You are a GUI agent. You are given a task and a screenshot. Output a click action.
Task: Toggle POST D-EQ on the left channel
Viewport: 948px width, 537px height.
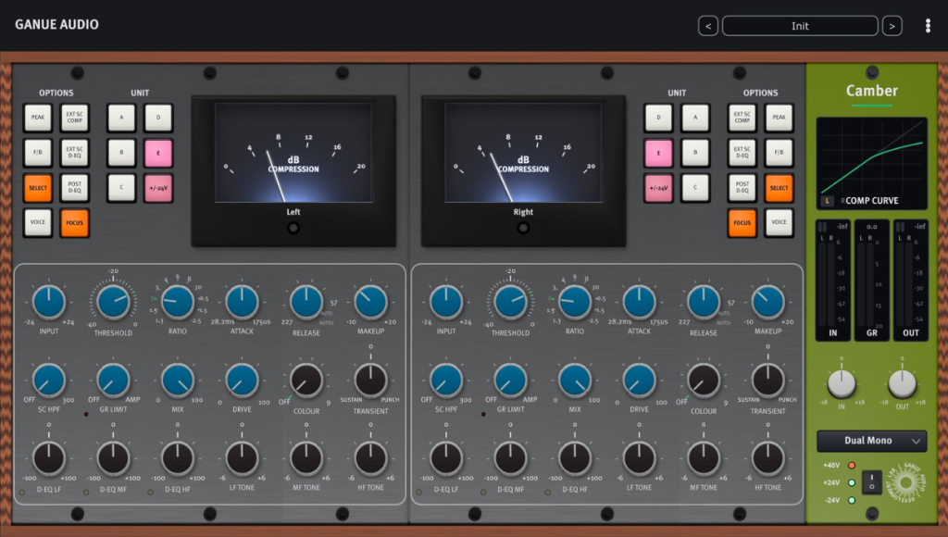pyautogui.click(x=74, y=188)
